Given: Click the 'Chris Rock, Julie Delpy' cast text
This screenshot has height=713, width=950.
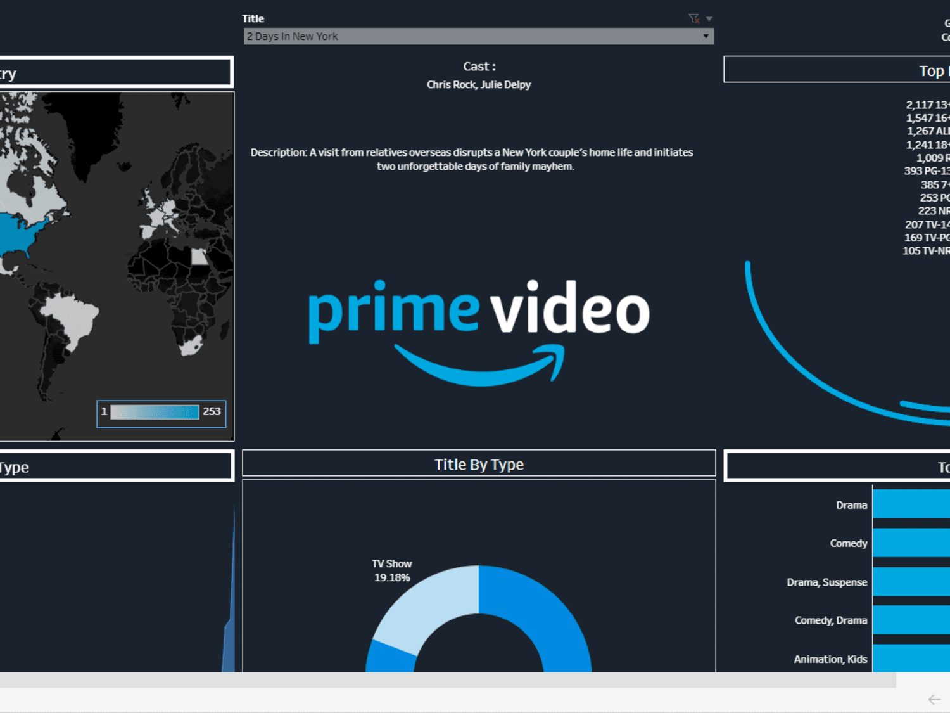Looking at the screenshot, I should coord(479,84).
